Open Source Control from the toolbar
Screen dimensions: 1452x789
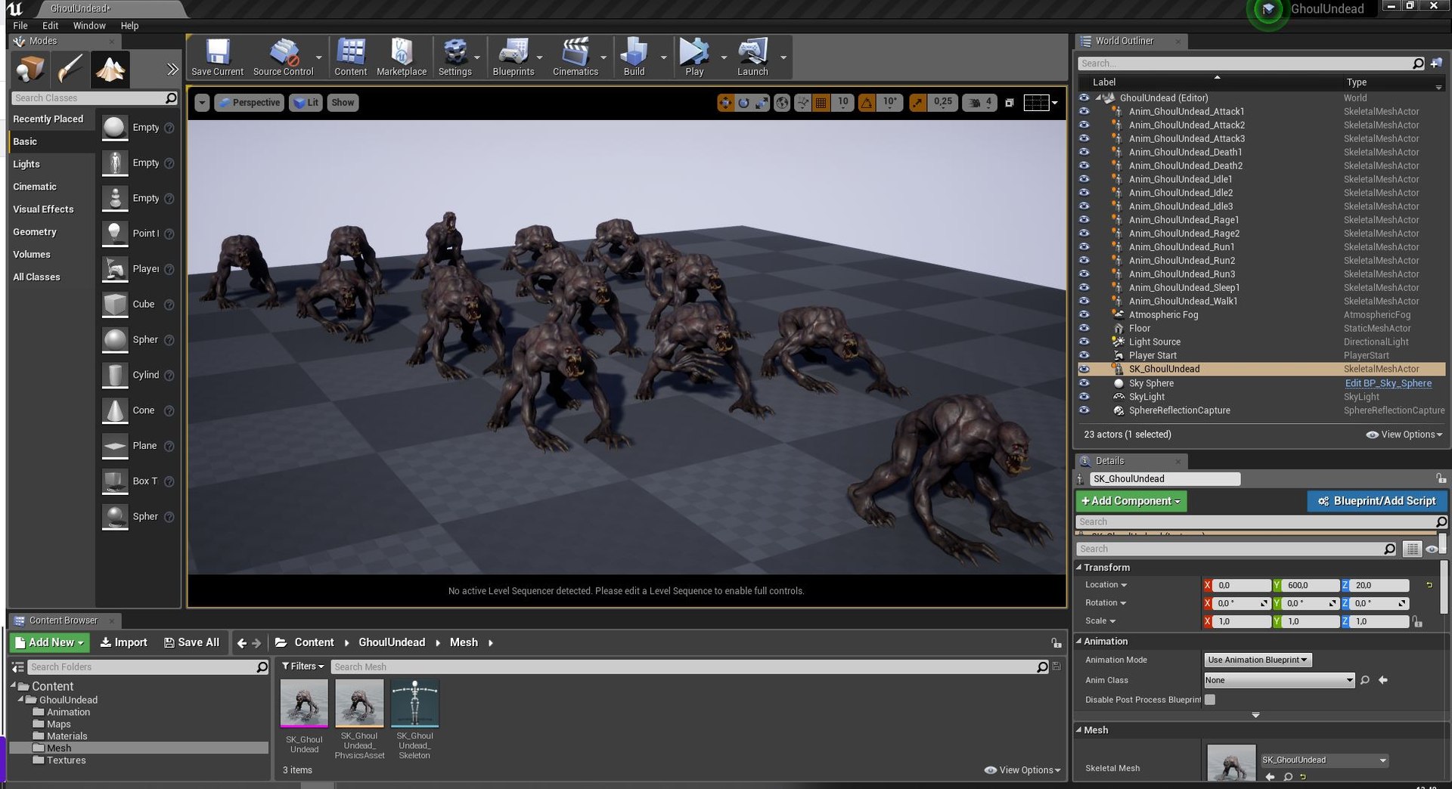coord(283,57)
